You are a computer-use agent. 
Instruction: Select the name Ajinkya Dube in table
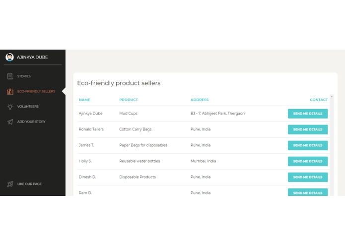point(91,114)
